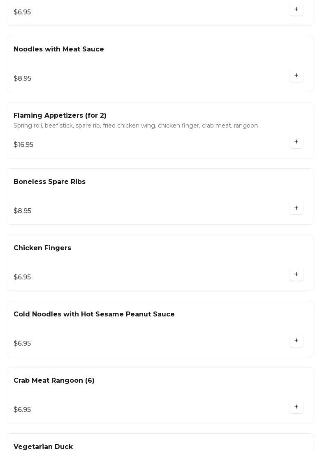Click $8.95 price under Boneless Spare Ribs
320x451 pixels.
[23, 211]
